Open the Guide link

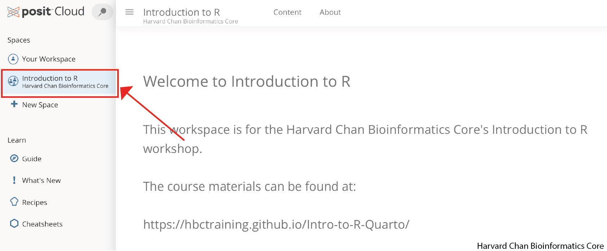click(x=32, y=159)
